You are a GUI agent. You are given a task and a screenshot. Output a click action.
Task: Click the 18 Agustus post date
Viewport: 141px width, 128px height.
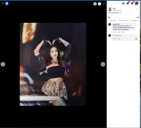click(116, 10)
